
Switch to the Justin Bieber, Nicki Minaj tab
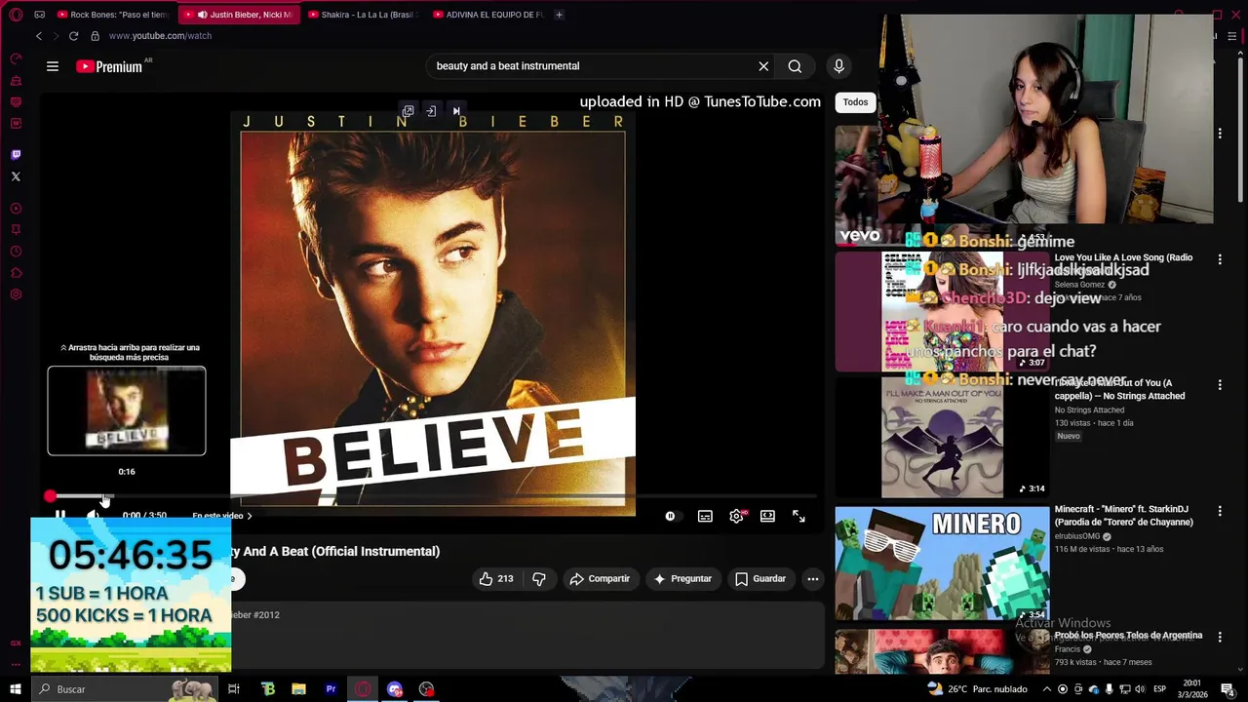coord(239,15)
